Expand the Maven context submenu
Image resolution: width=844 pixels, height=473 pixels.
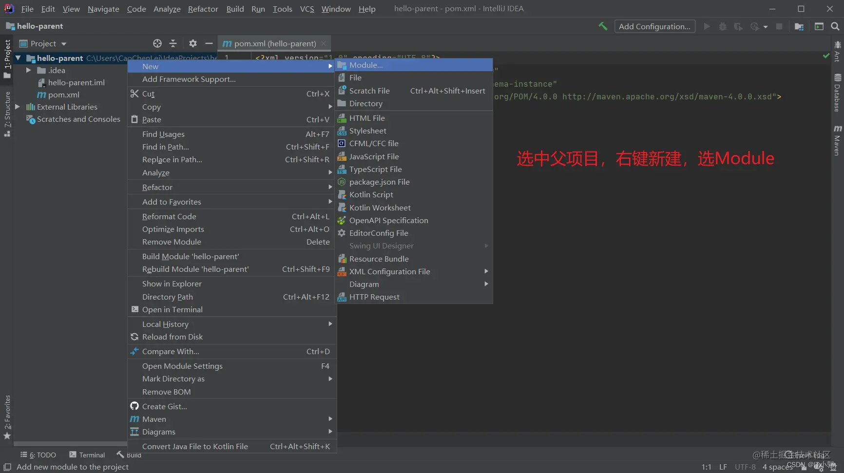[x=232, y=419]
